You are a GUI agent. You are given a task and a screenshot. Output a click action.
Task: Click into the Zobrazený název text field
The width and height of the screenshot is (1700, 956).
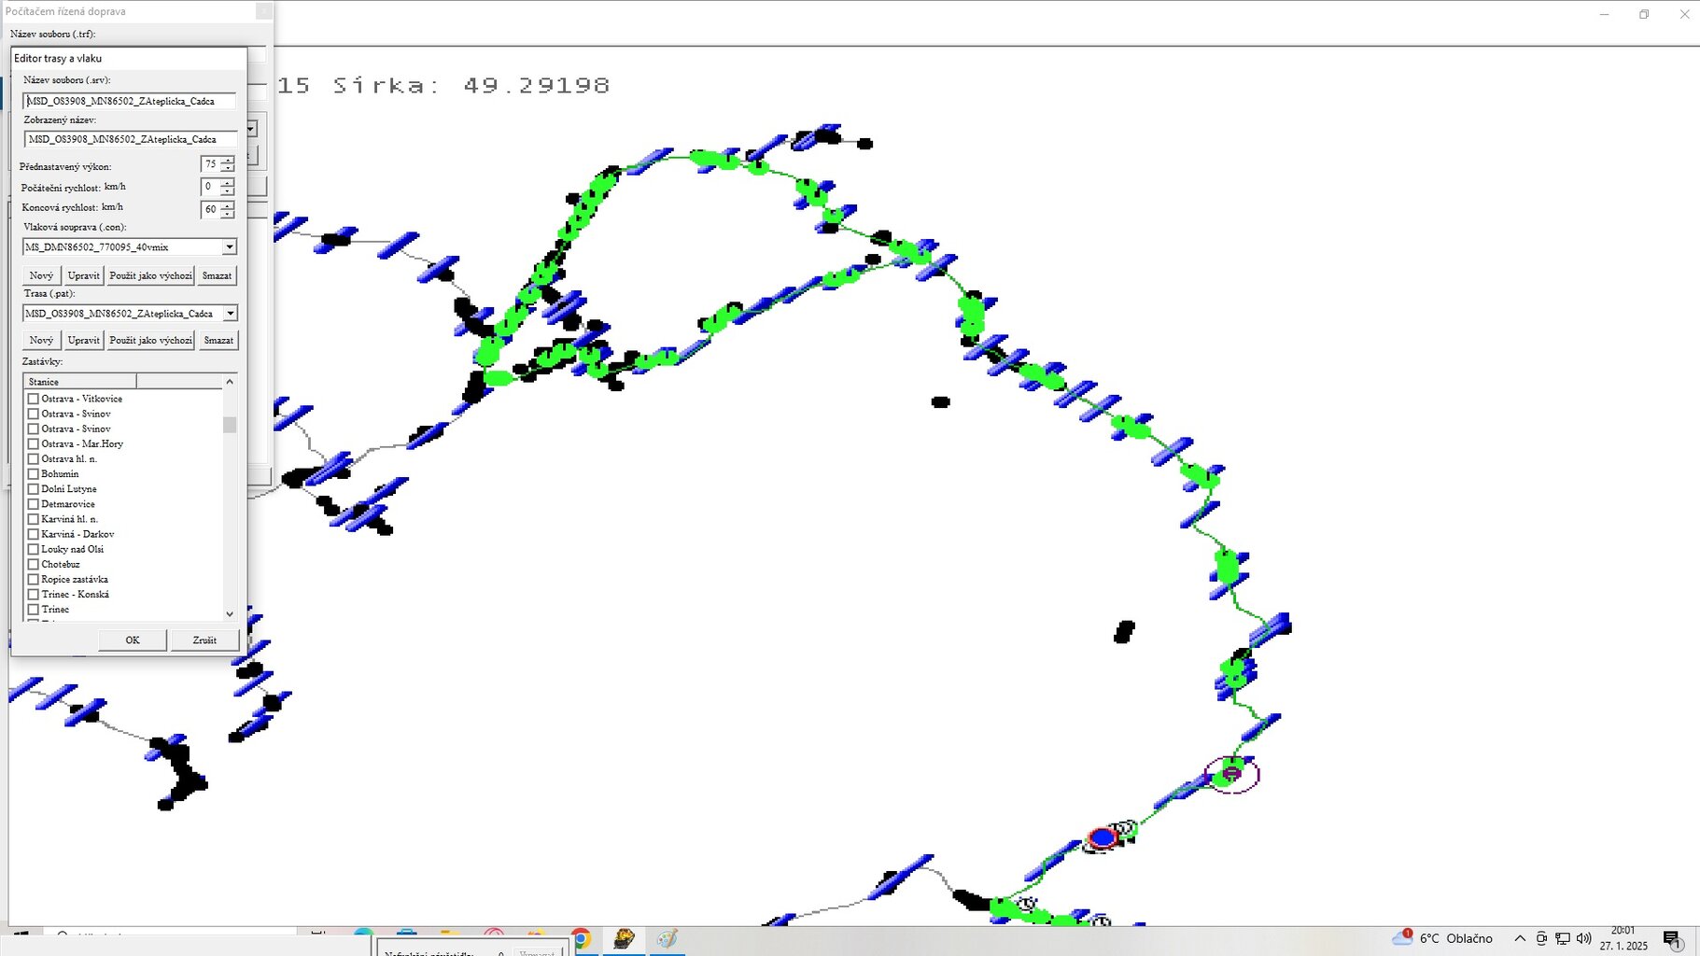(129, 139)
